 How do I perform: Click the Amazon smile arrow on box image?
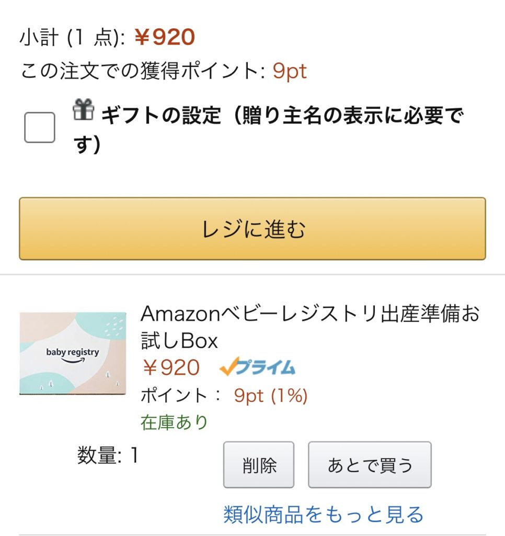tap(73, 362)
